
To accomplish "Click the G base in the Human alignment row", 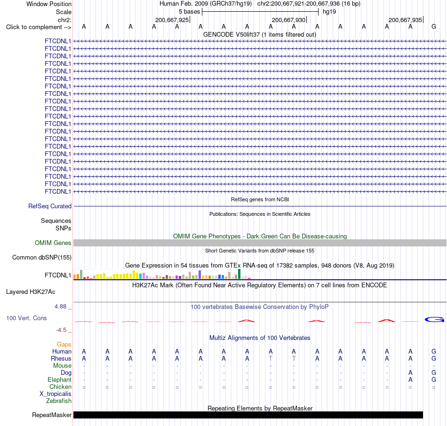I will 434,351.
